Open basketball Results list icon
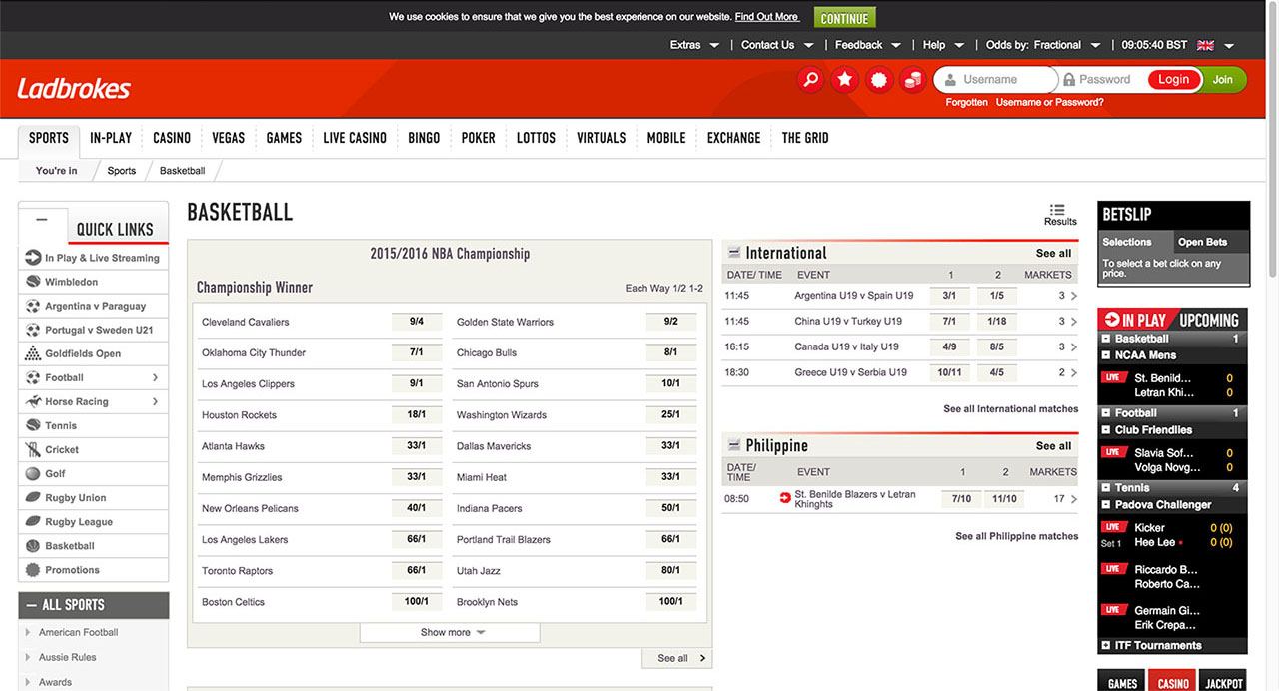The height and width of the screenshot is (691, 1279). coord(1058,209)
